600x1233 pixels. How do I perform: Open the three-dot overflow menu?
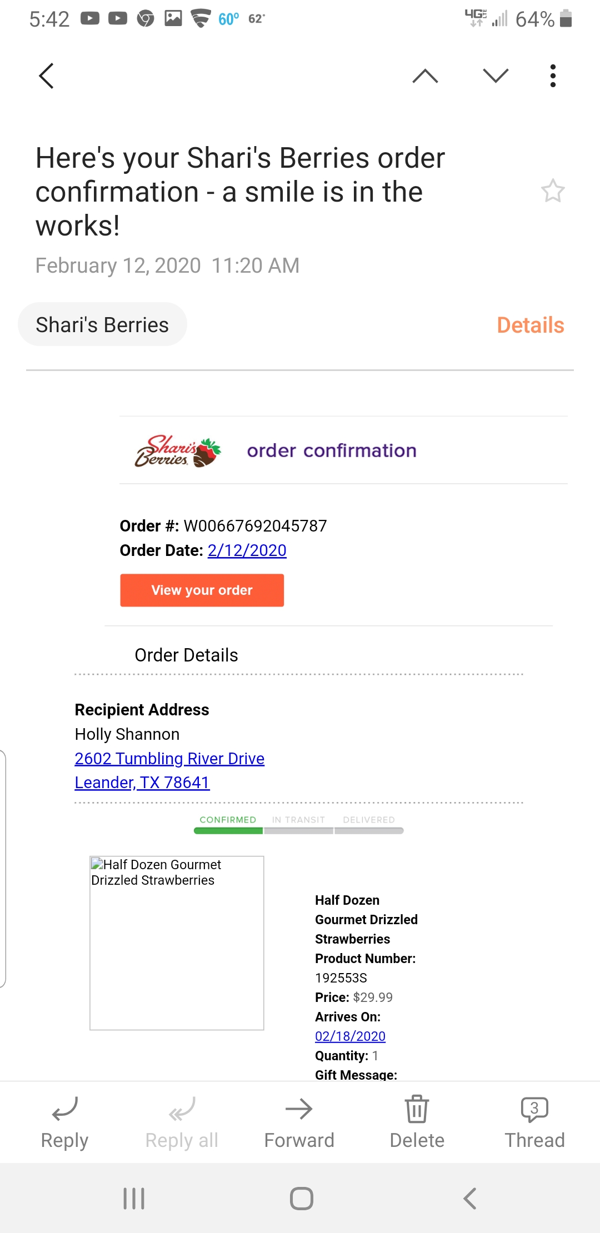tap(553, 76)
